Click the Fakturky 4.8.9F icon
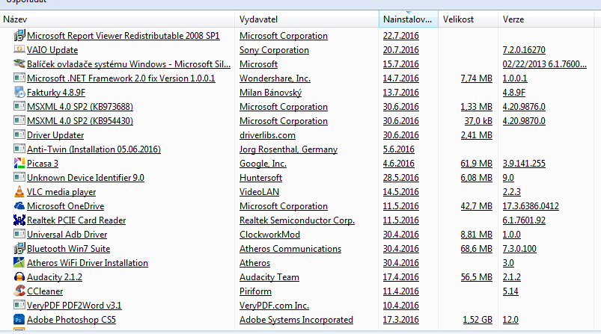The width and height of the screenshot is (601, 334). tap(19, 92)
